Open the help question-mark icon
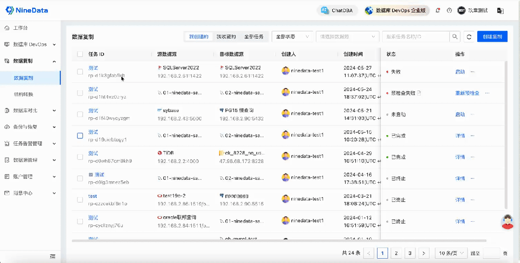This screenshot has width=520, height=263. [x=449, y=11]
